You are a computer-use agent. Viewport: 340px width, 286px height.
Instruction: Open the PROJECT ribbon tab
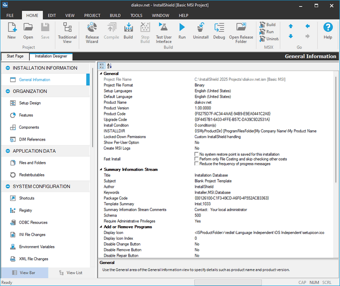(x=92, y=16)
